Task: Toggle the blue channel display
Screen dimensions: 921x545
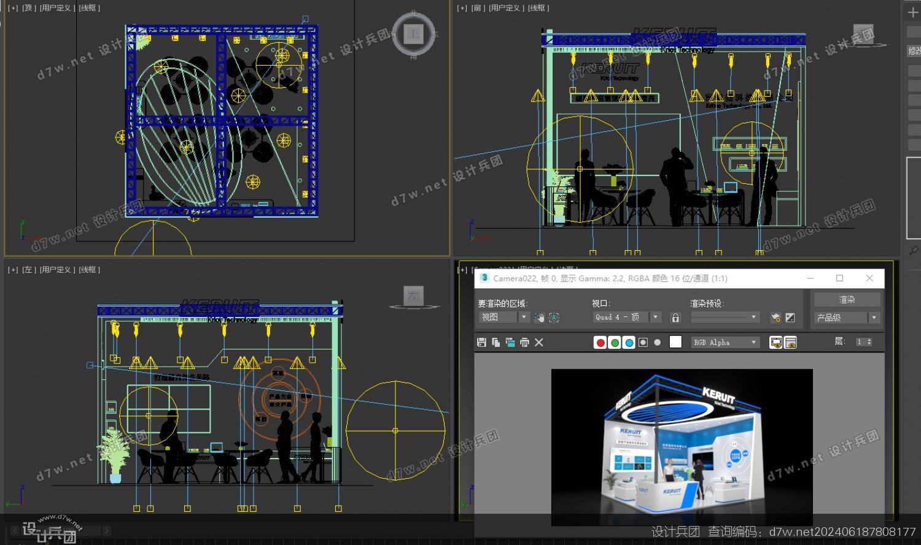Action: 629,343
